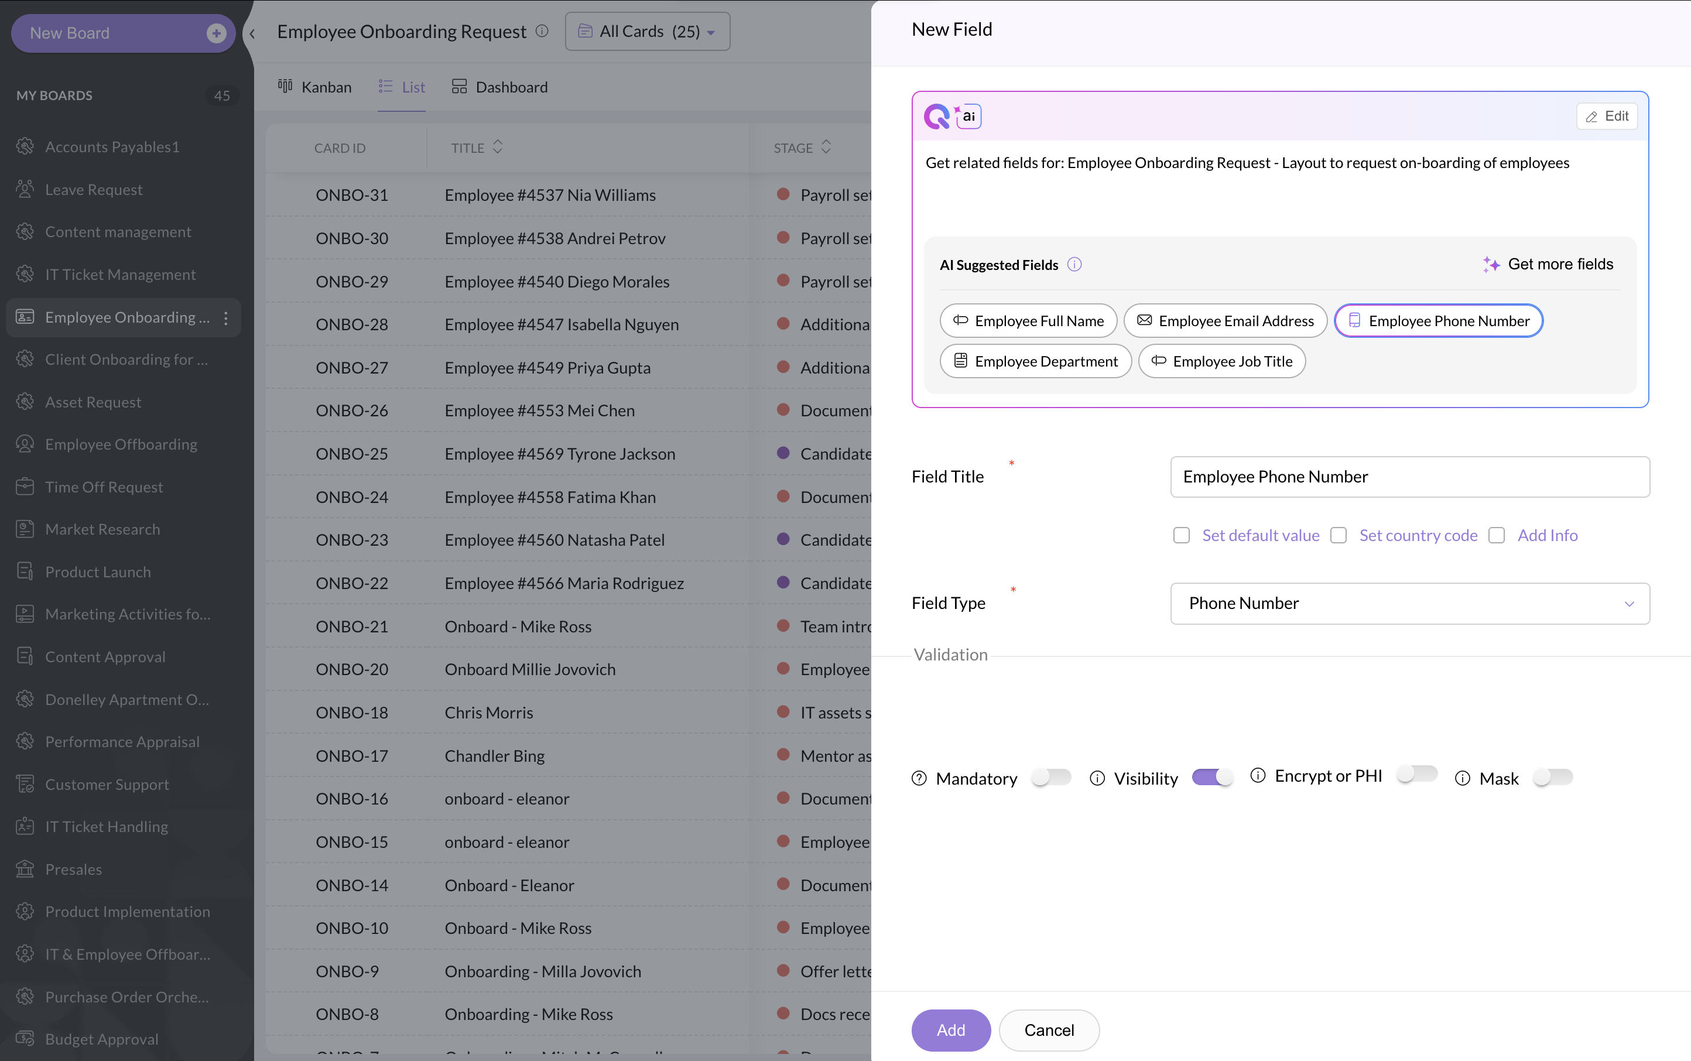
Task: Expand the All Cards (25) dropdown
Action: [x=647, y=32]
